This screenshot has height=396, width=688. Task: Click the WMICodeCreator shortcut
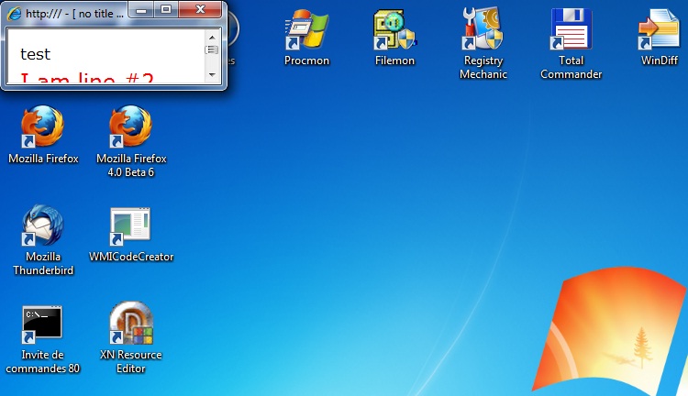click(130, 227)
